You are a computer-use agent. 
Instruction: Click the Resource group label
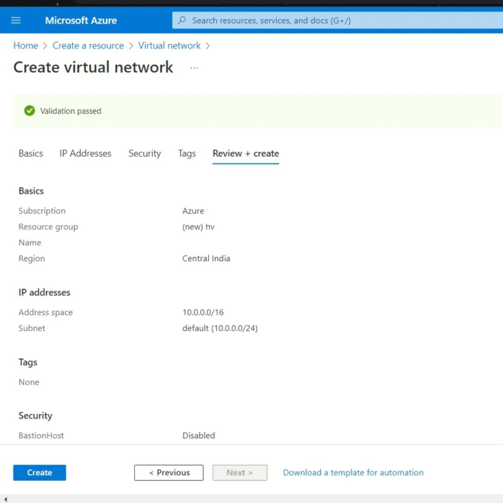48,227
